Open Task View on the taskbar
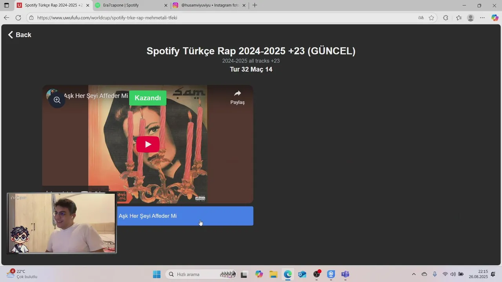 (244, 274)
